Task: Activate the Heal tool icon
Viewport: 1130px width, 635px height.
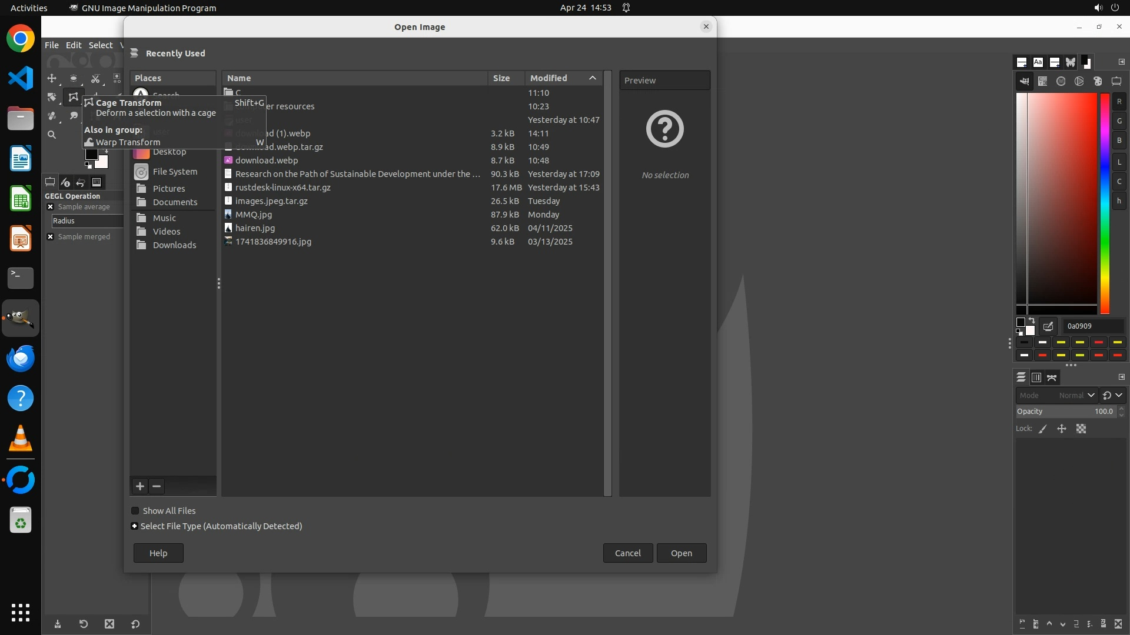Action: click(x=52, y=116)
